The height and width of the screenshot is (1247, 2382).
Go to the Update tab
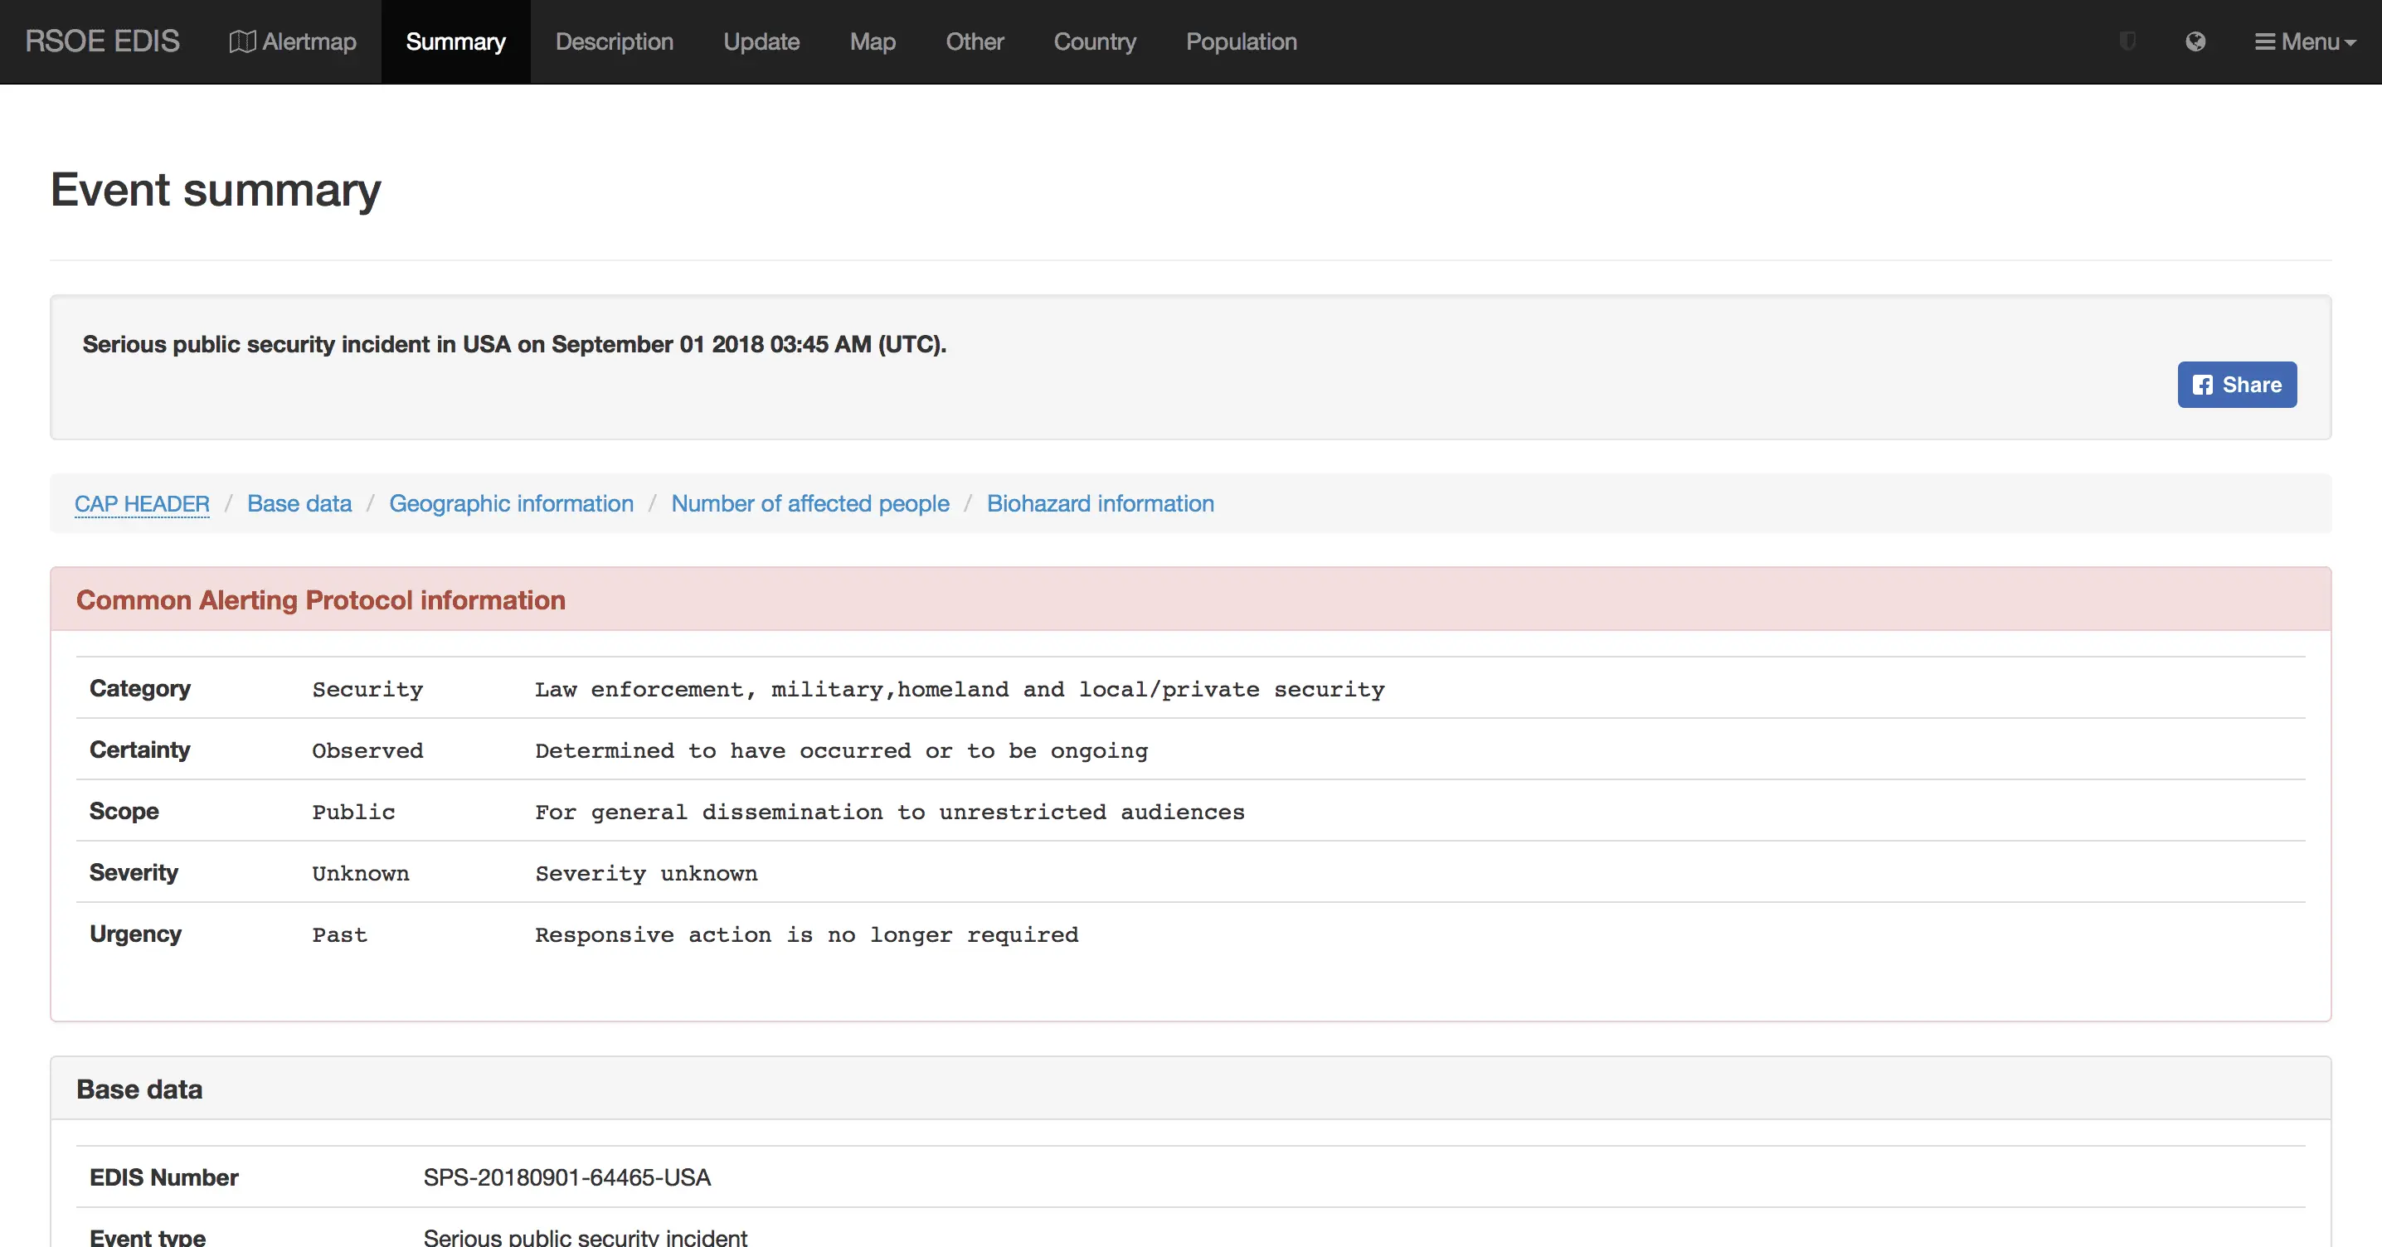point(761,41)
